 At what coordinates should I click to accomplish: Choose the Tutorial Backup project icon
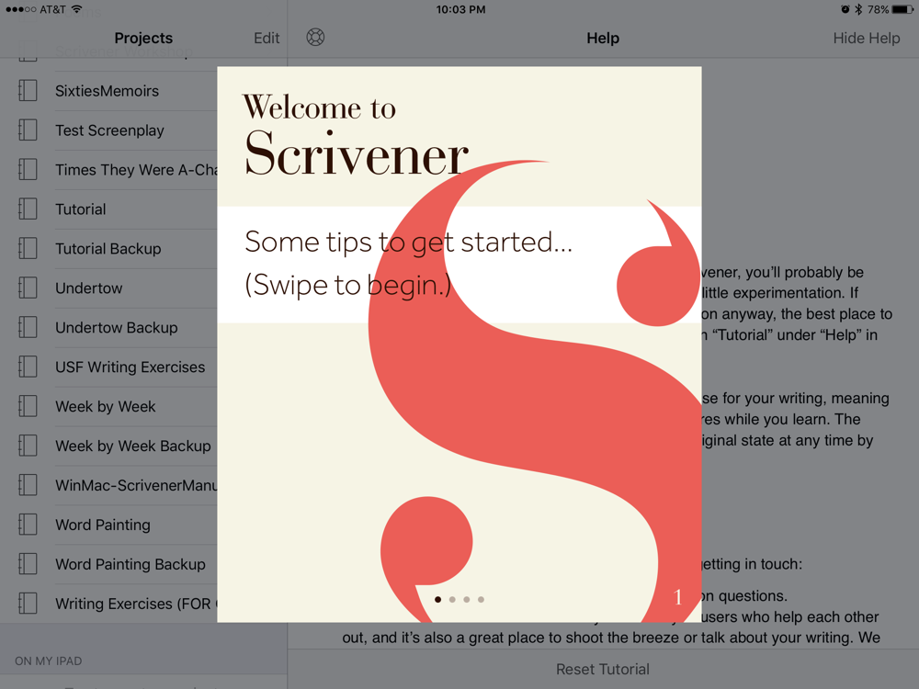click(28, 248)
